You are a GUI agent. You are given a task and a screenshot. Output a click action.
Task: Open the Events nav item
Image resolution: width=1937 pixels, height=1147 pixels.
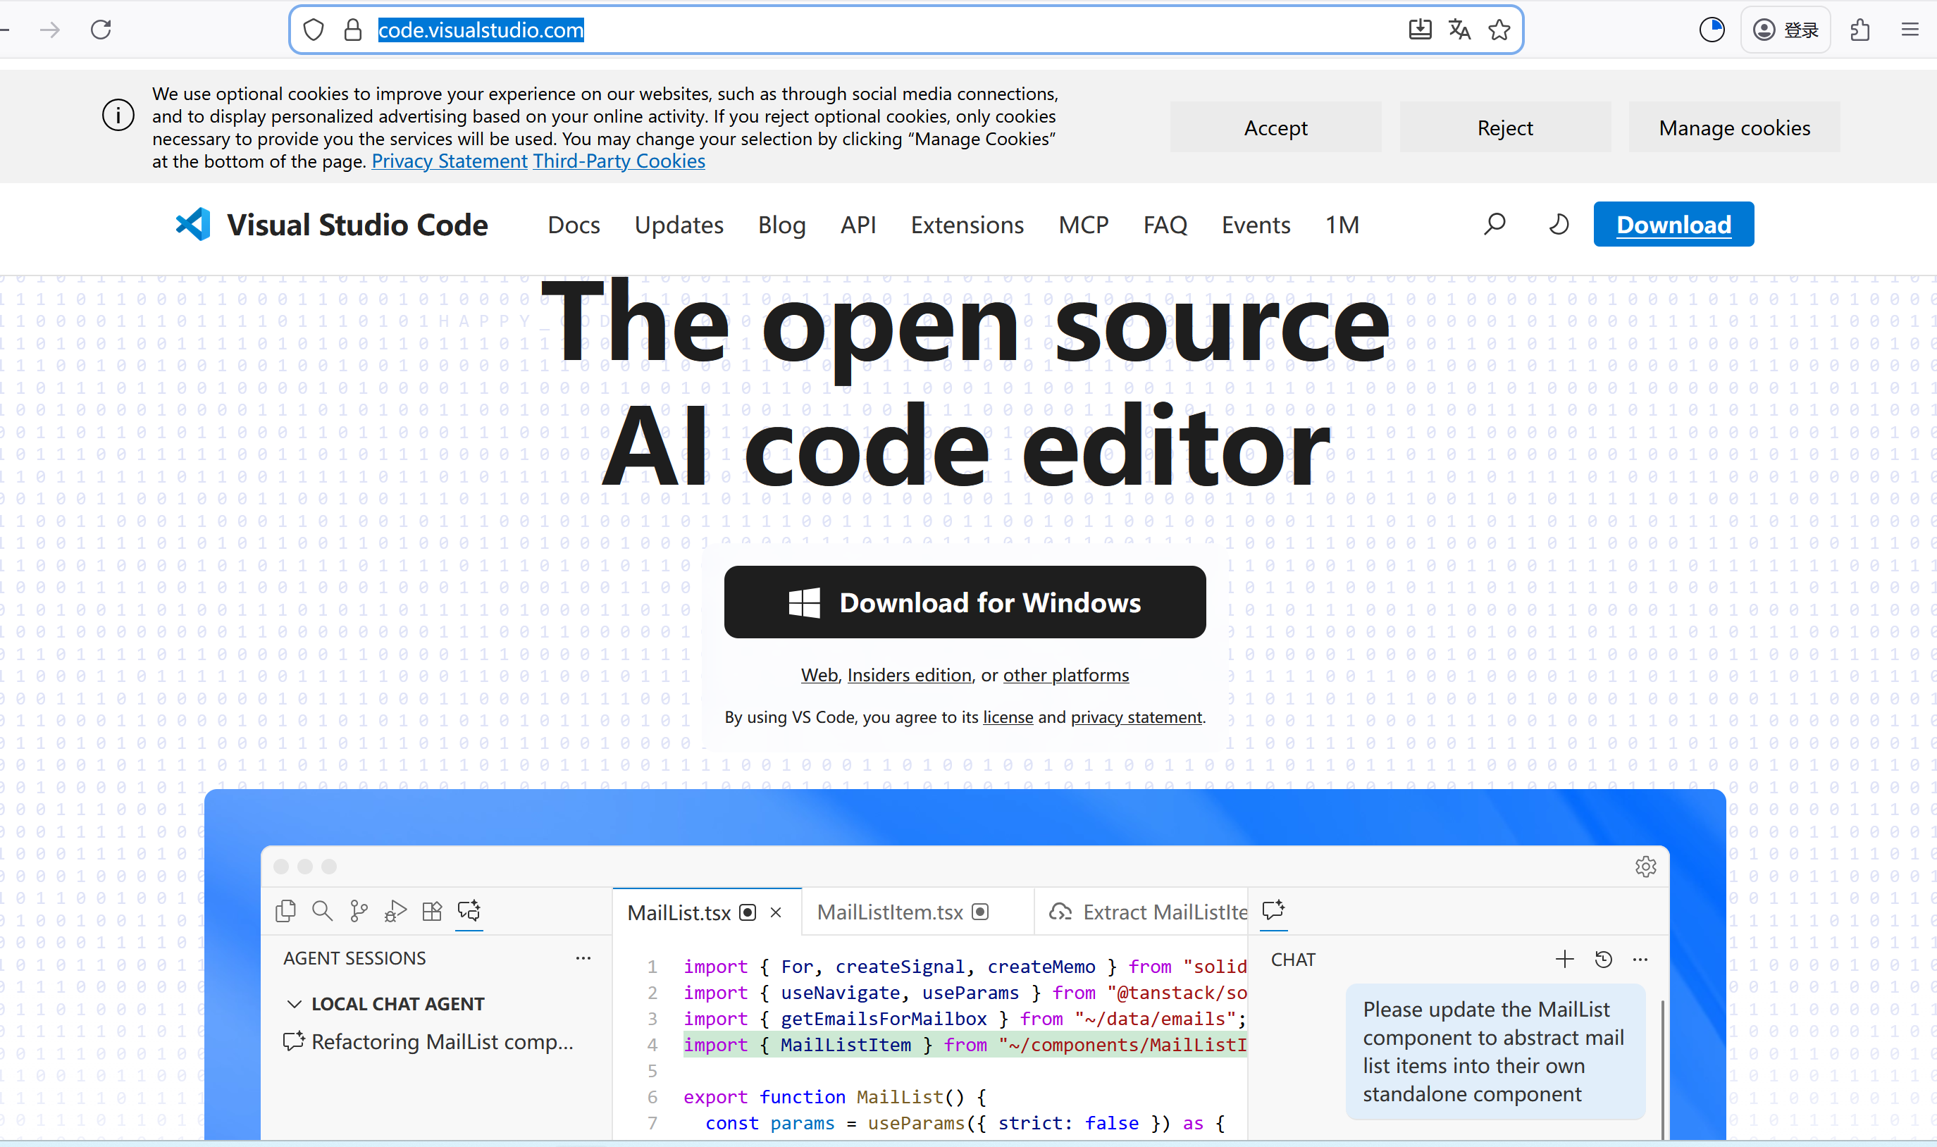pos(1256,225)
